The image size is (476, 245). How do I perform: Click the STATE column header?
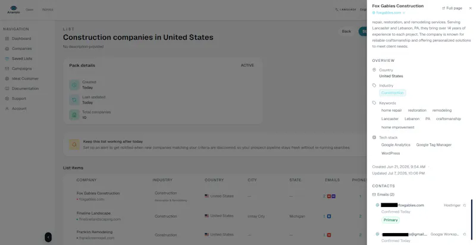[295, 180]
